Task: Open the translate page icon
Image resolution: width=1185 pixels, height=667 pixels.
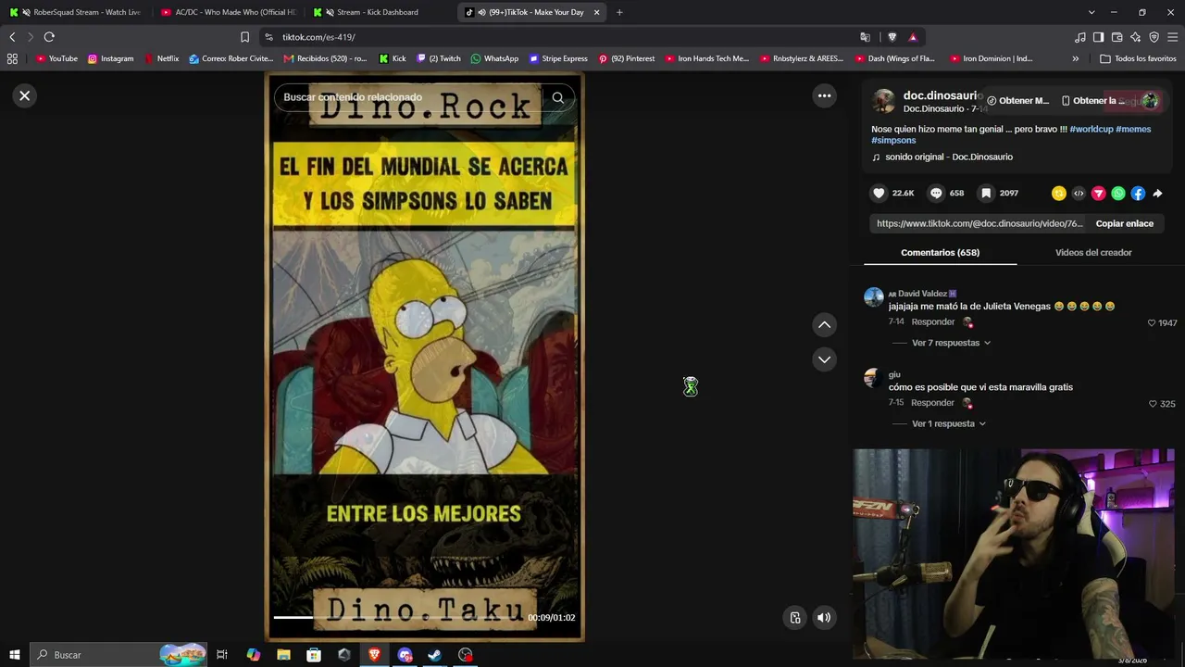Action: [x=865, y=37]
